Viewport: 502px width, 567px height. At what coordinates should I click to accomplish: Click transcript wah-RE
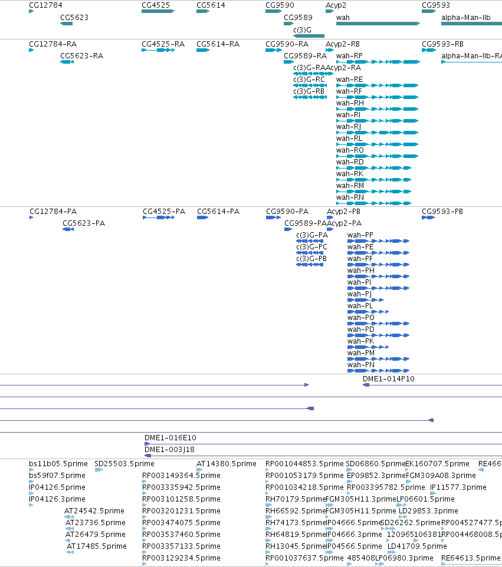(350, 80)
